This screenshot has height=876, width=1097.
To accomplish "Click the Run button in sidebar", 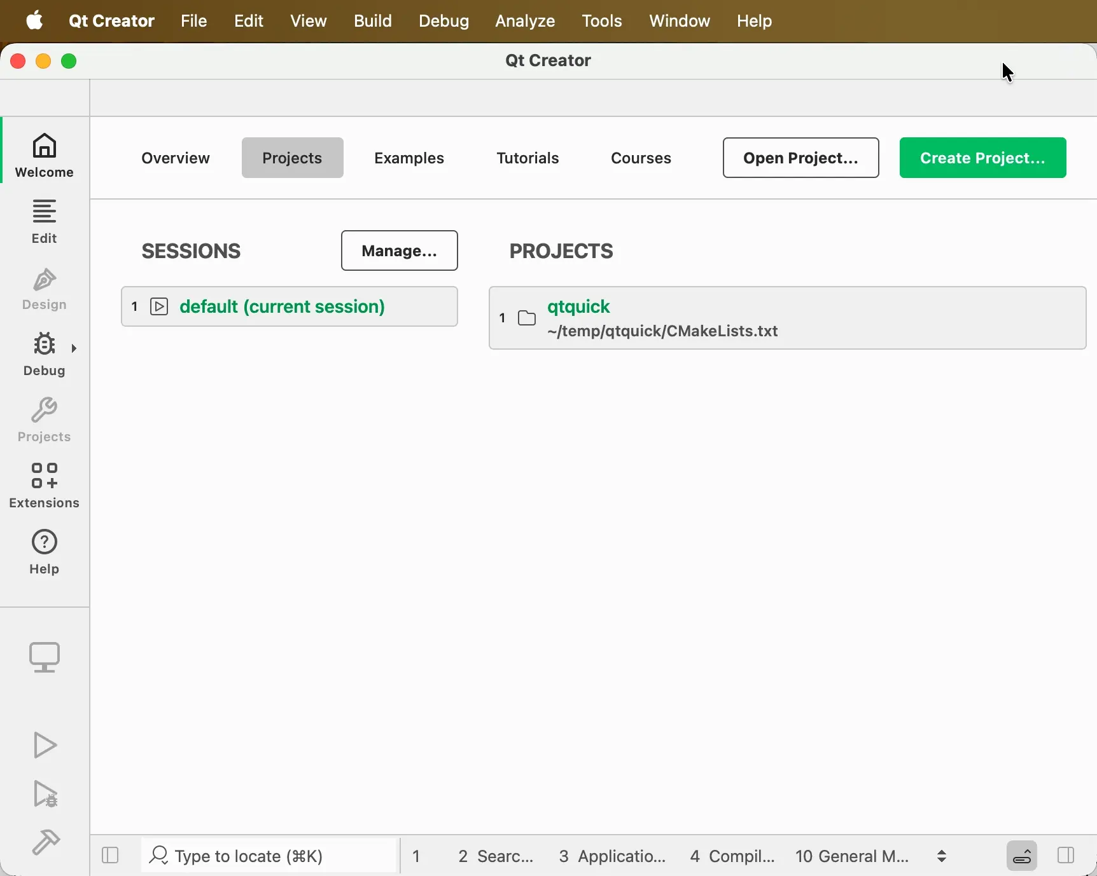I will pos(43,745).
